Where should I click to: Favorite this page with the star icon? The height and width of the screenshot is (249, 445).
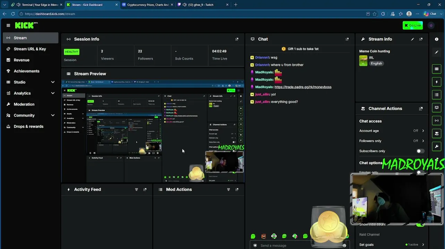(x=375, y=14)
